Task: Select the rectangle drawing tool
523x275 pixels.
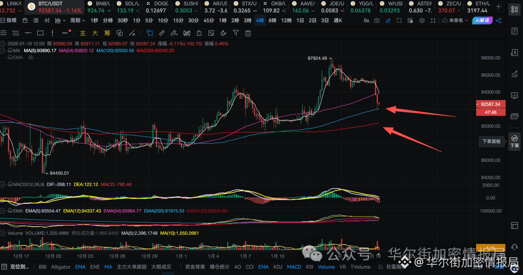Action: 40,33
